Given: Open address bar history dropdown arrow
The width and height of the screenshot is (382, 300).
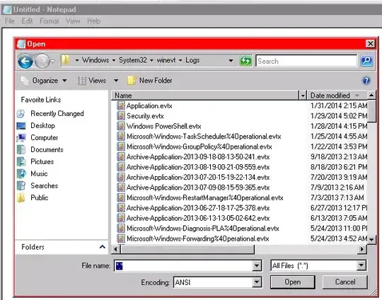Looking at the screenshot, I should click(231, 60).
